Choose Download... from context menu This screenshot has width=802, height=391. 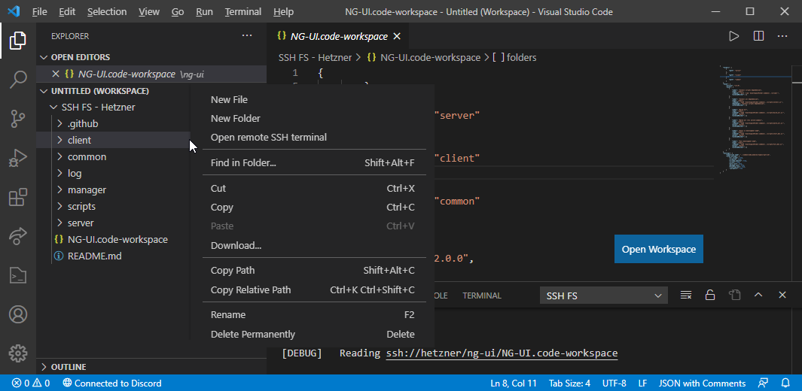click(x=313, y=246)
